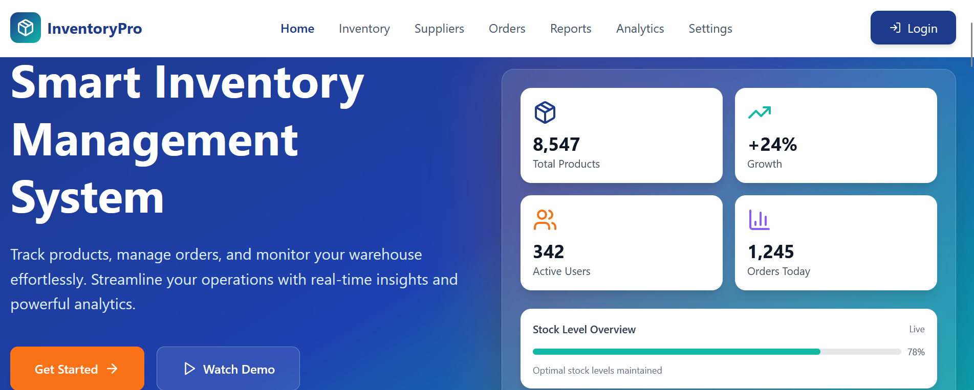Click the orange users icon above Active Users
Image resolution: width=974 pixels, height=390 pixels.
click(545, 220)
